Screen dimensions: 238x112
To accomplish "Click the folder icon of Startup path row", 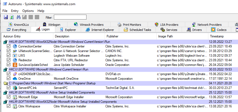I will coord(5,83).
